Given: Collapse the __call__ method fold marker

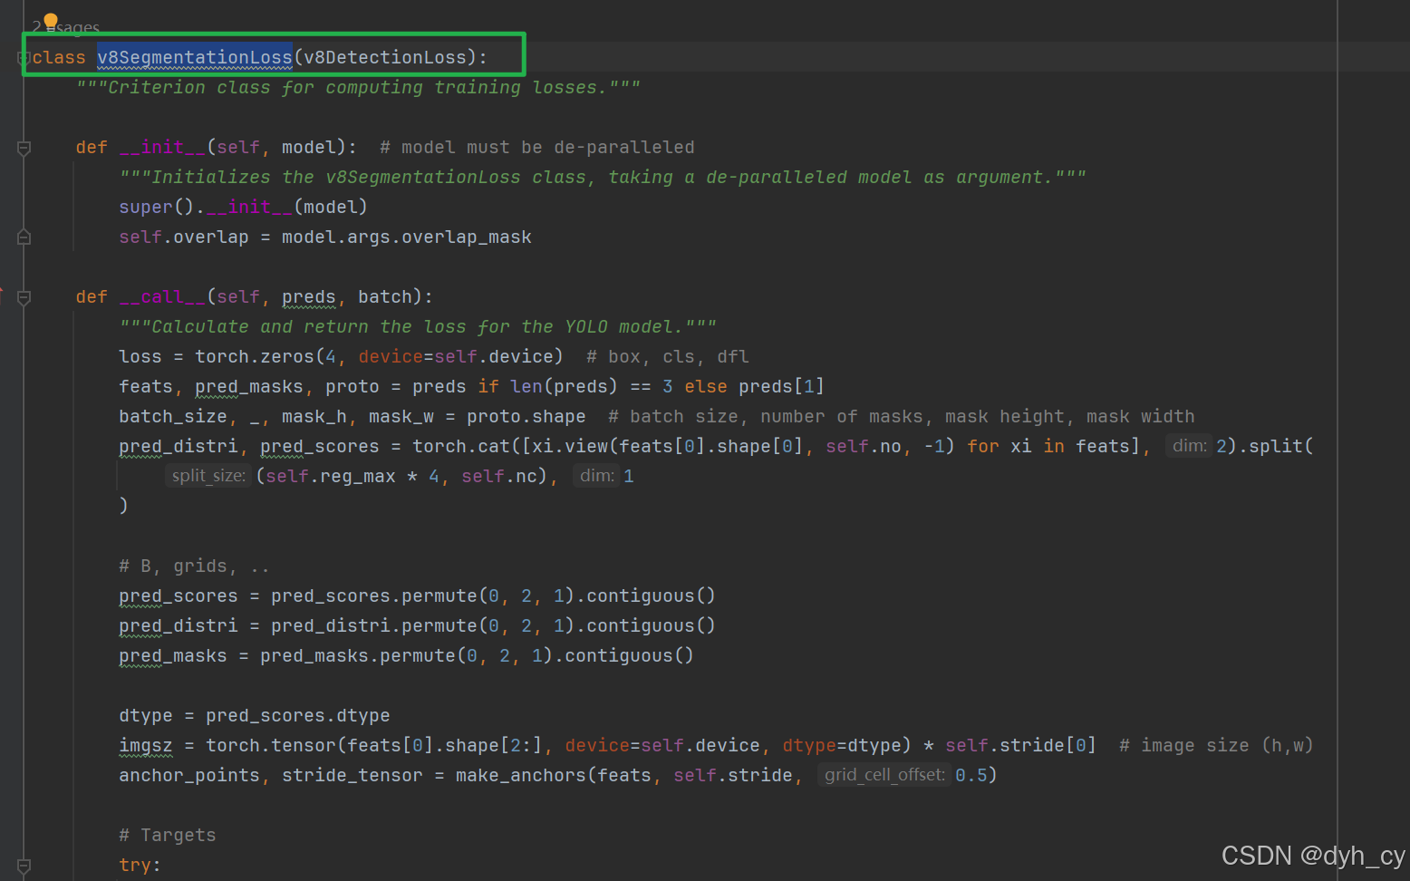Looking at the screenshot, I should pyautogui.click(x=24, y=296).
